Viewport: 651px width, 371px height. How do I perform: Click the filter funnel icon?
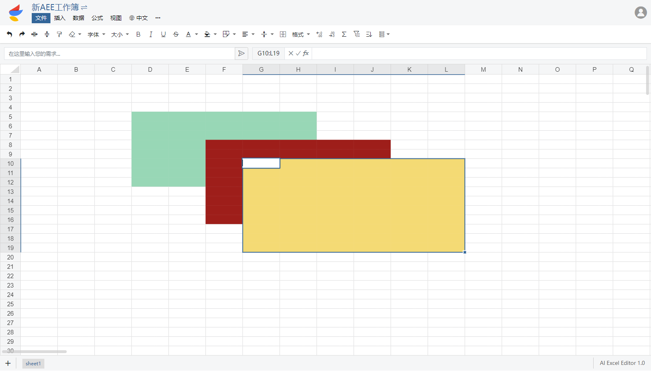(x=357, y=35)
